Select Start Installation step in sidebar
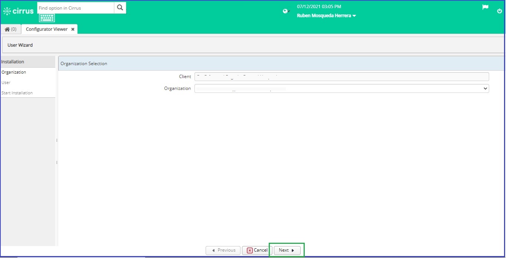 tap(17, 93)
